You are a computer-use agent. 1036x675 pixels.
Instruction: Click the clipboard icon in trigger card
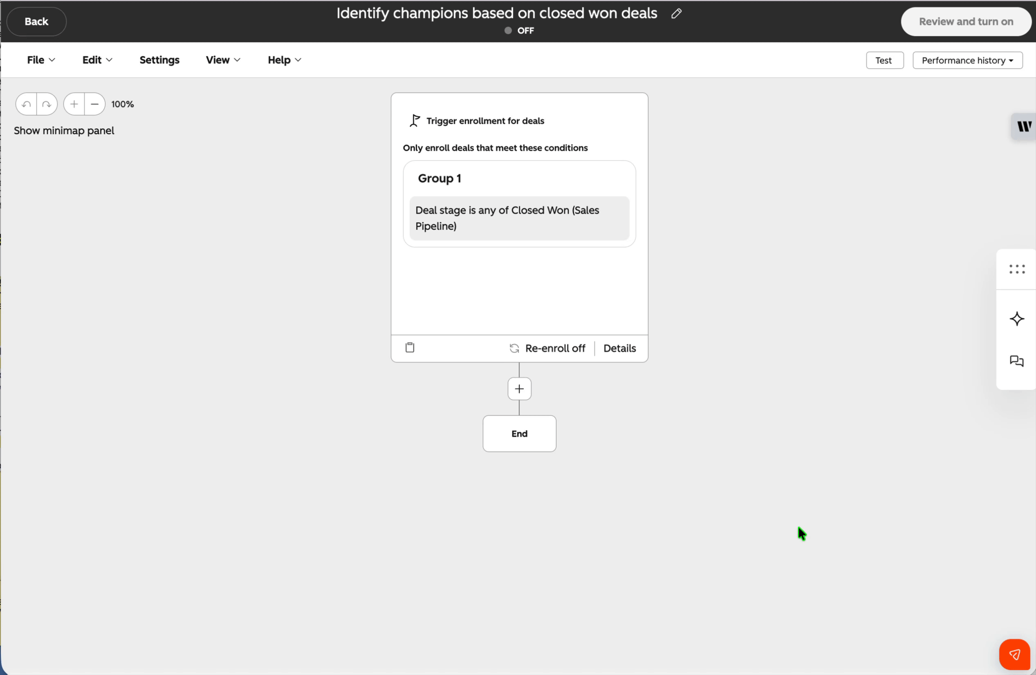point(410,347)
